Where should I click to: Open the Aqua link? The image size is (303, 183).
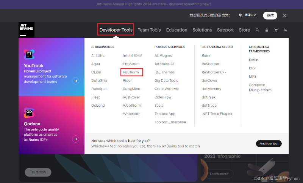[95, 64]
